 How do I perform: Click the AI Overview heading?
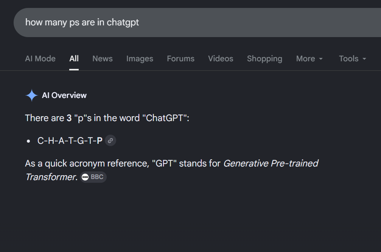point(64,95)
